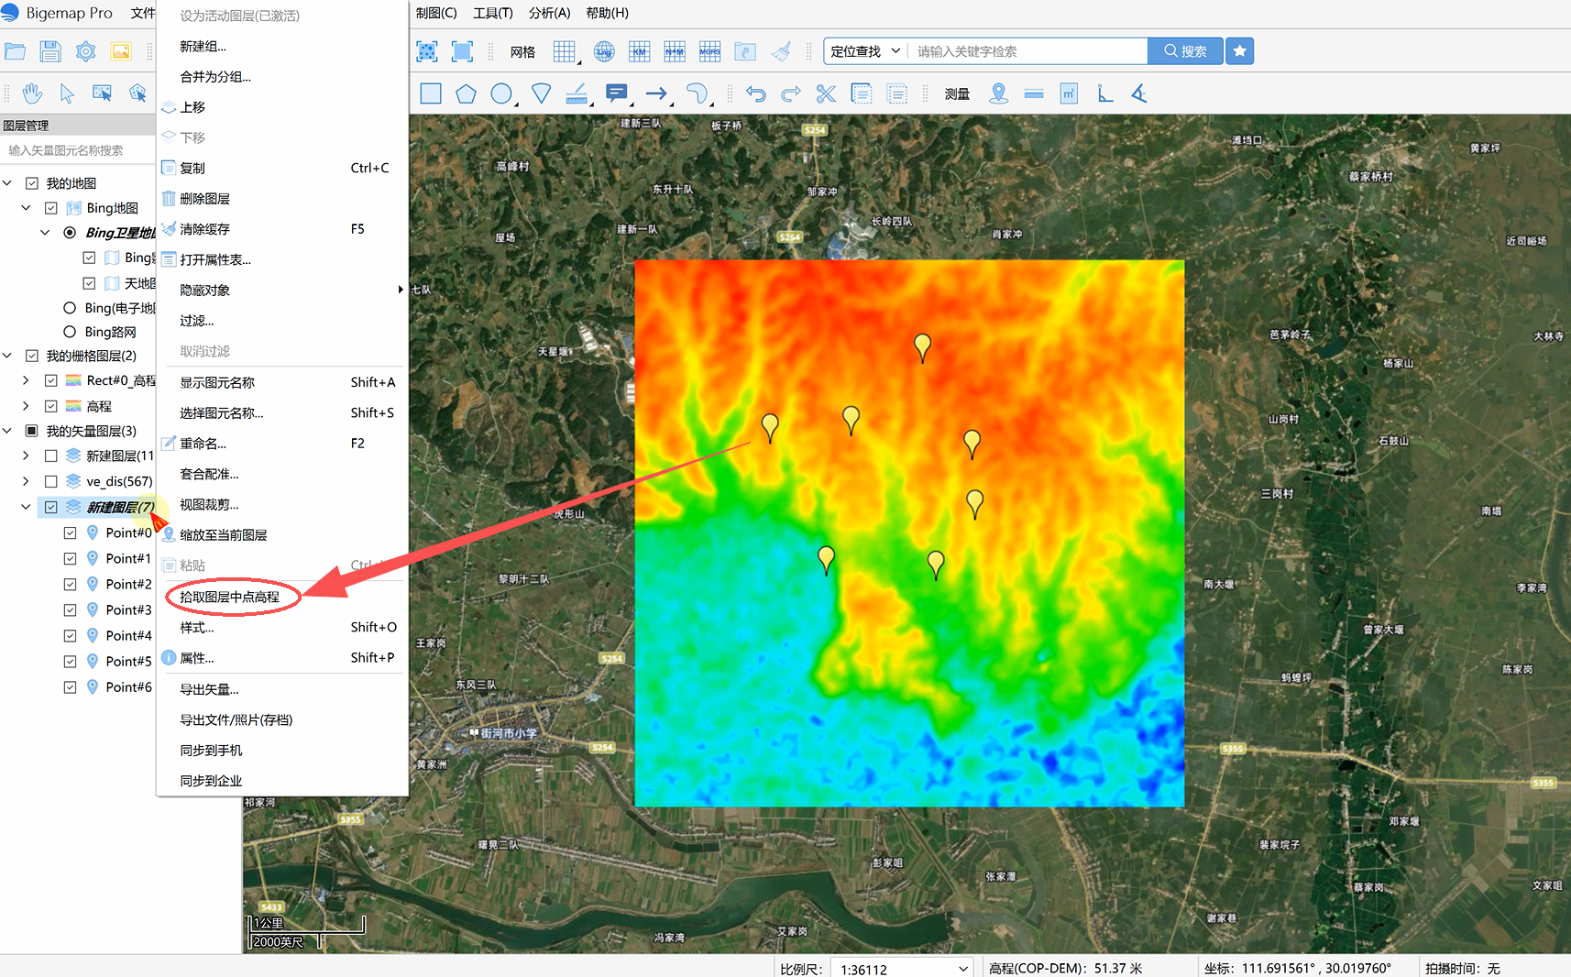The image size is (1571, 977).
Task: Select the text annotation speech bubble tool
Action: coord(617,93)
